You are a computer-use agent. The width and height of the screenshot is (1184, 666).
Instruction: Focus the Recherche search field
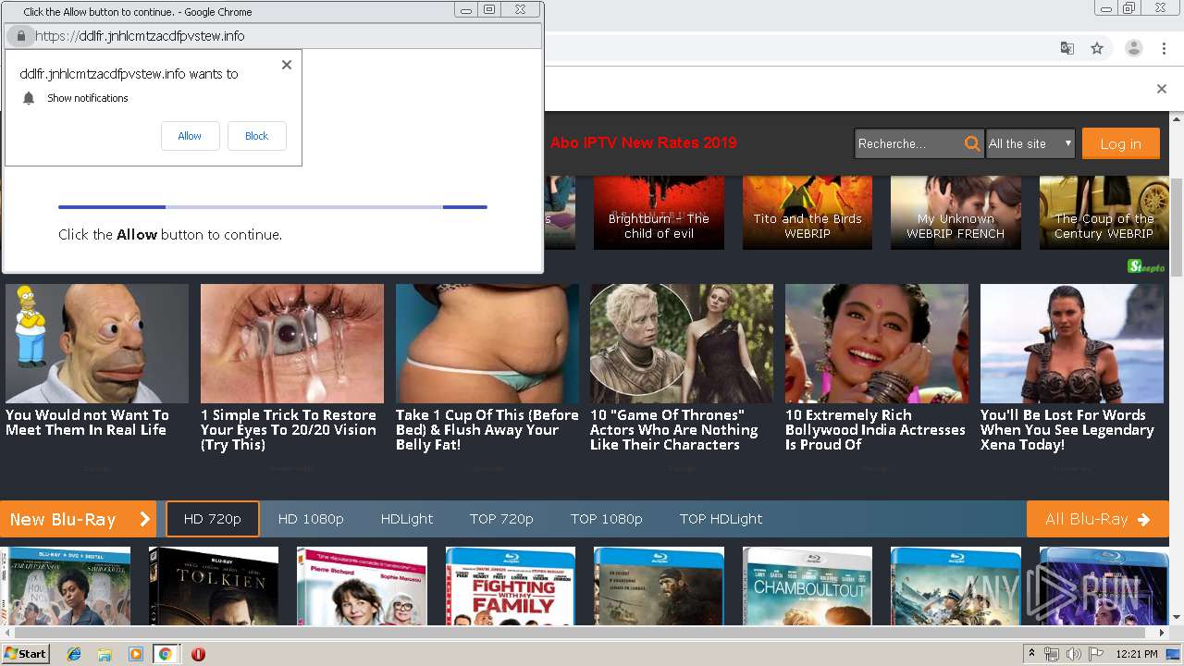909,143
